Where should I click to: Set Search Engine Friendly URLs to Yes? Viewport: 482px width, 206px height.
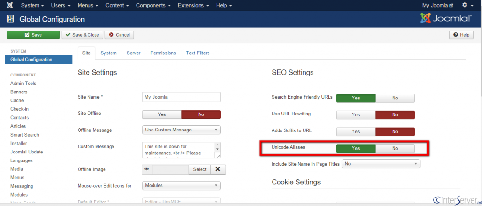(x=356, y=98)
